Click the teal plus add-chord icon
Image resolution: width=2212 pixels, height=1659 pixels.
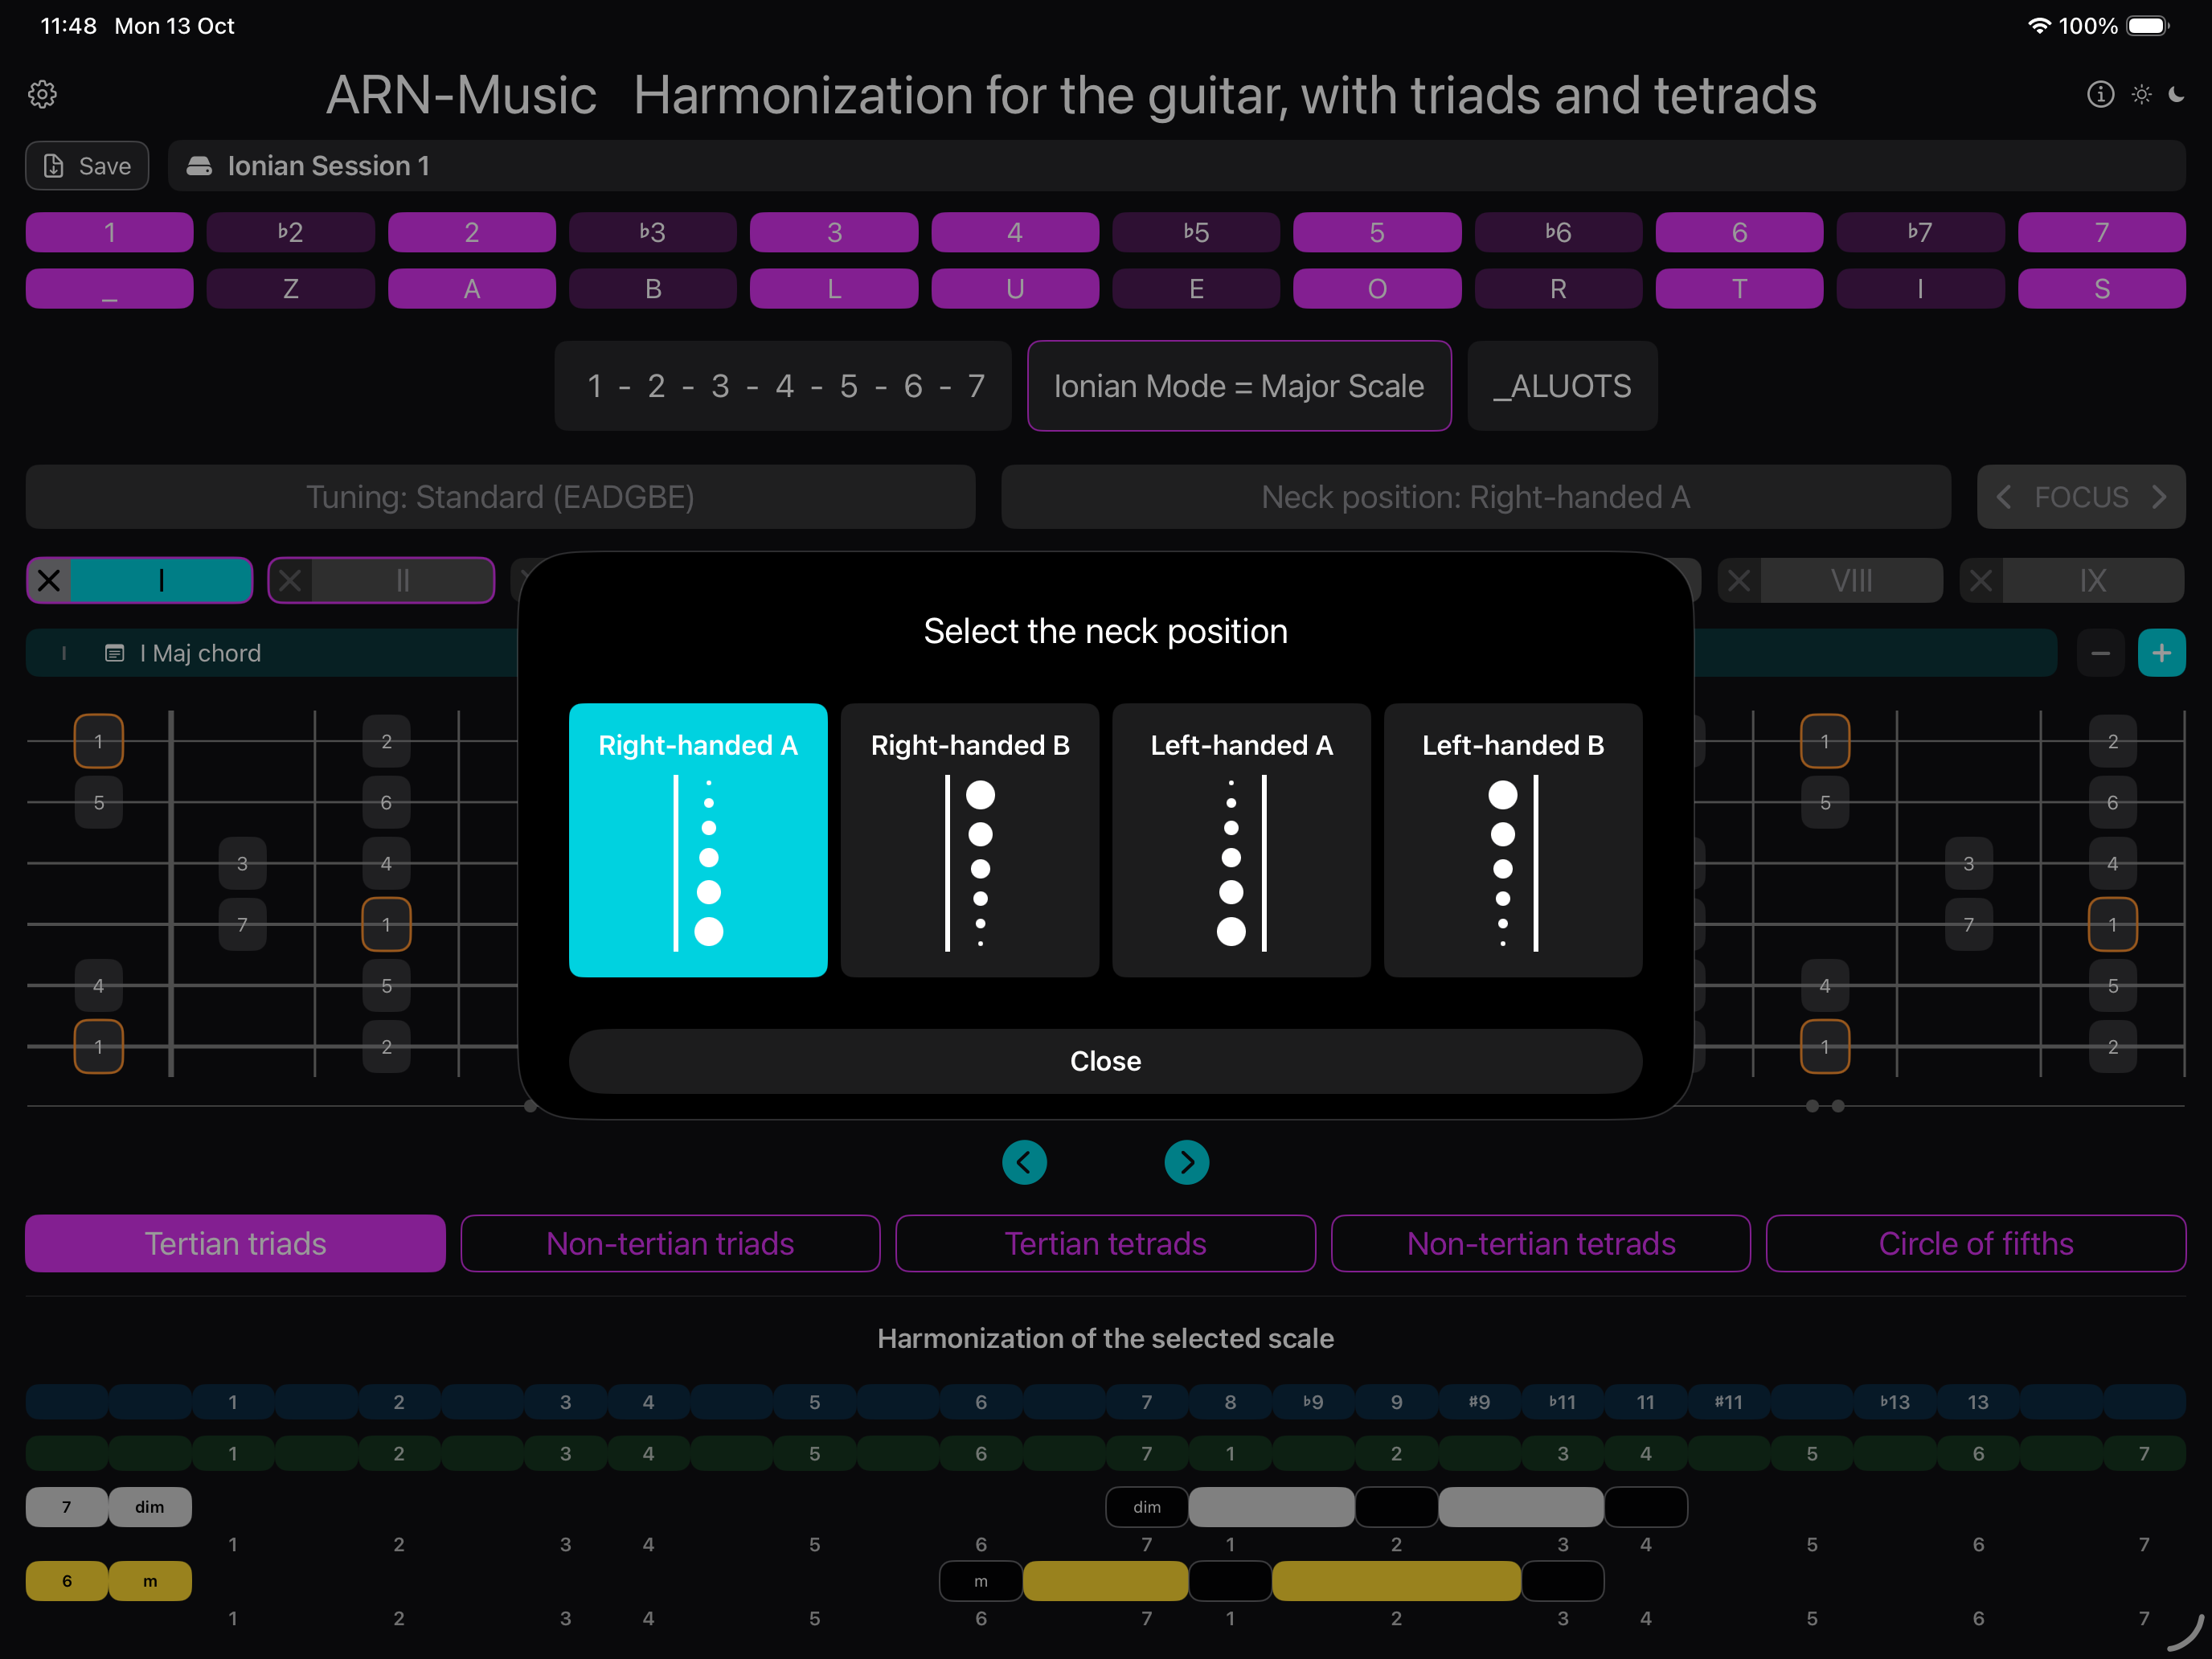coord(2161,653)
